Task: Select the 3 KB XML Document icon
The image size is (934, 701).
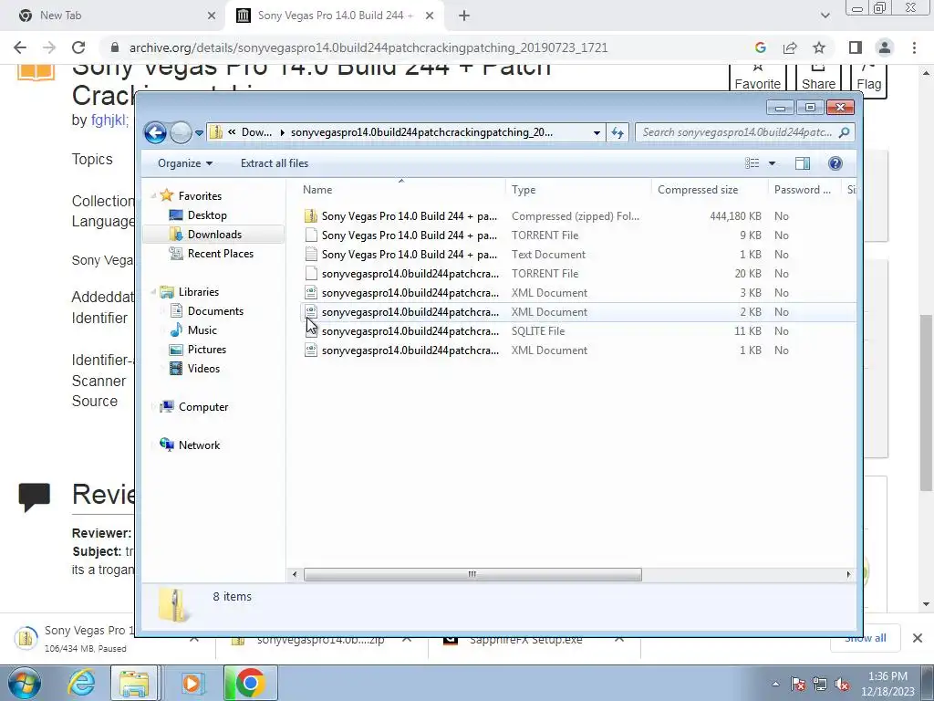Action: point(310,292)
